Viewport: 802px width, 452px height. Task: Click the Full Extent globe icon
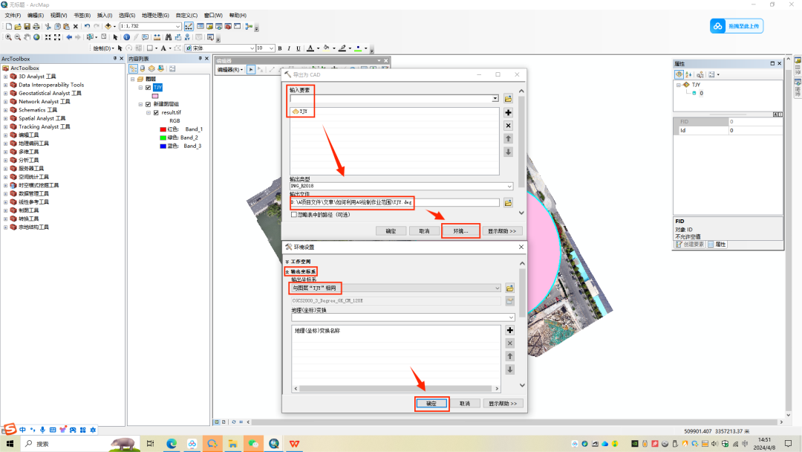[x=36, y=37]
